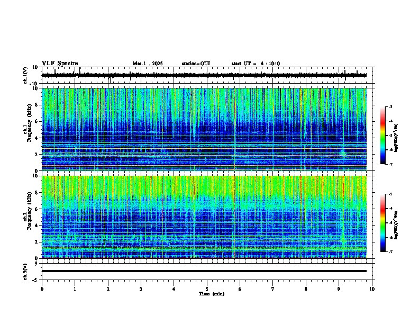Click the 'station=OUJ' label
This screenshot has width=419, height=324.
[x=196, y=64]
